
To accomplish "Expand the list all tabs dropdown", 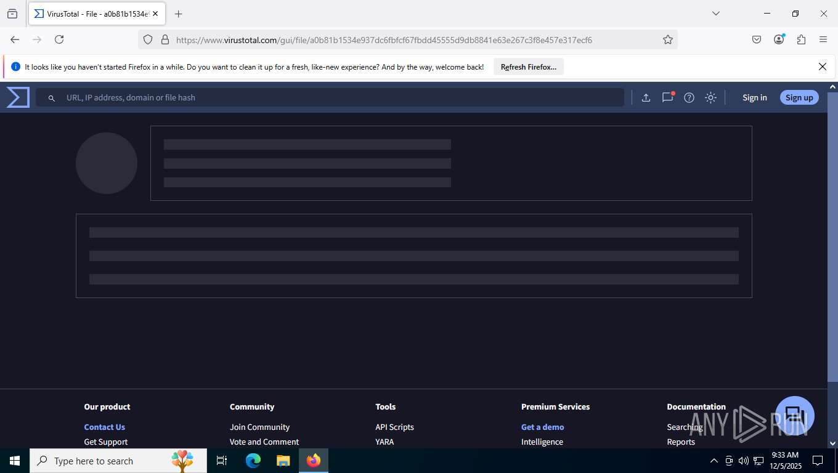I will click(x=716, y=14).
